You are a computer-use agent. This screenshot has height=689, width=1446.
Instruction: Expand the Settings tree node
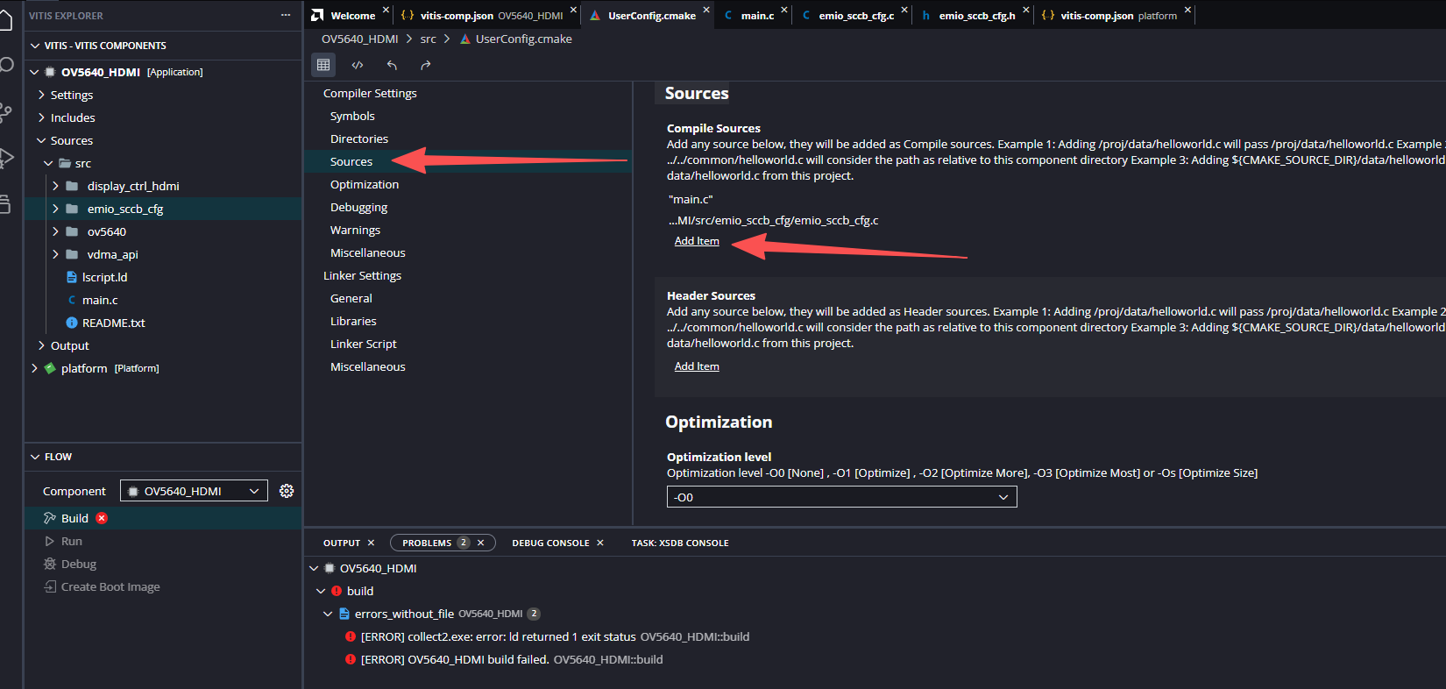tap(41, 95)
